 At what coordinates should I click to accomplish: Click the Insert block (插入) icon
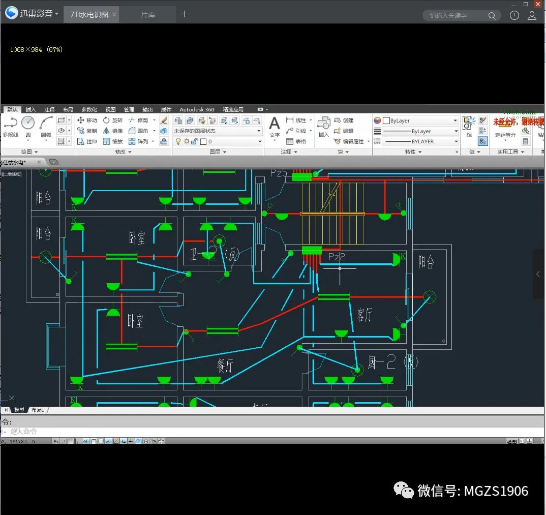323,127
